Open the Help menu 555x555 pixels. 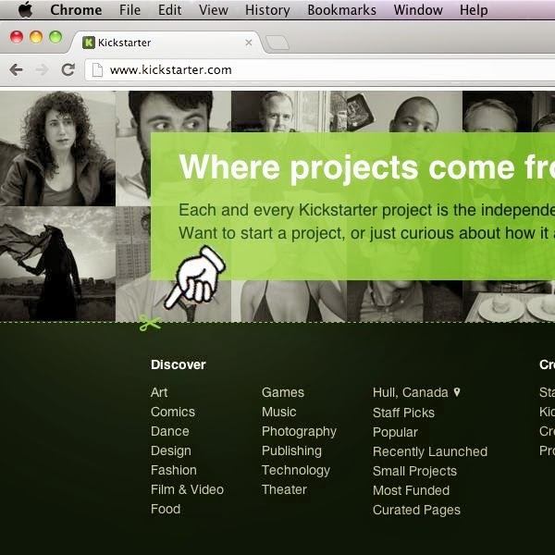tap(474, 10)
